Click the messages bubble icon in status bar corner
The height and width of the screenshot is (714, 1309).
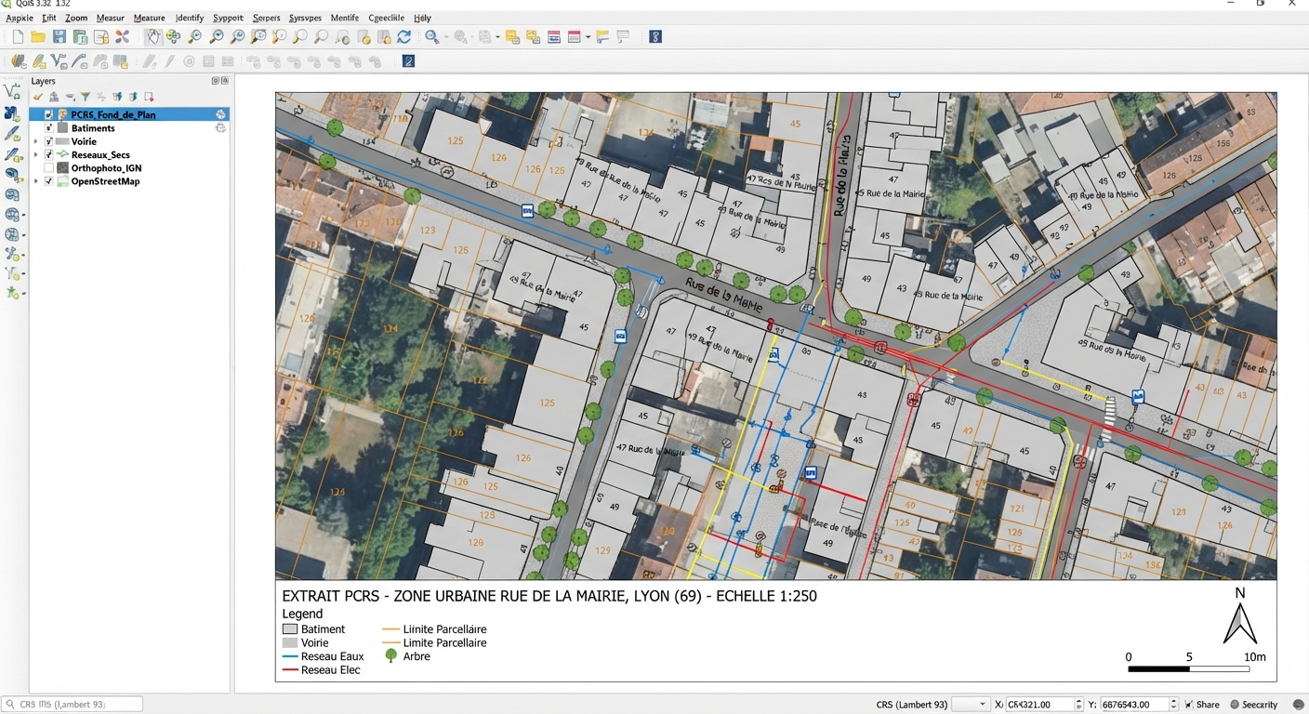[x=1298, y=705]
